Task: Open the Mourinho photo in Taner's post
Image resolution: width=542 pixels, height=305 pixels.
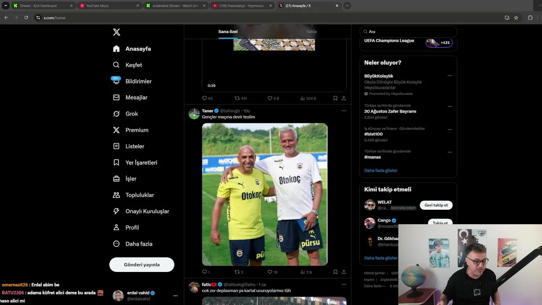Action: click(265, 194)
